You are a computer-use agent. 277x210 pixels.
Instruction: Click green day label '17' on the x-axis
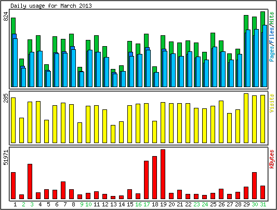click(x=147, y=204)
